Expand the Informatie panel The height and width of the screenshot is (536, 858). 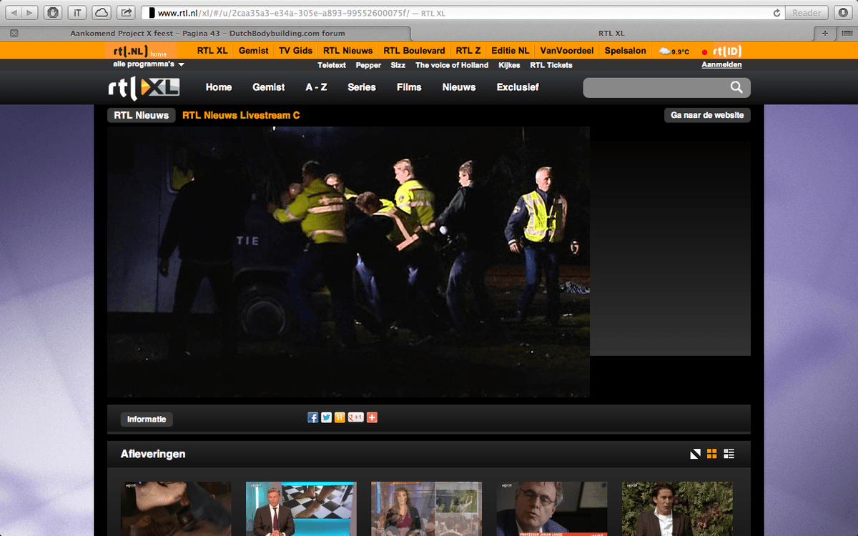point(147,420)
